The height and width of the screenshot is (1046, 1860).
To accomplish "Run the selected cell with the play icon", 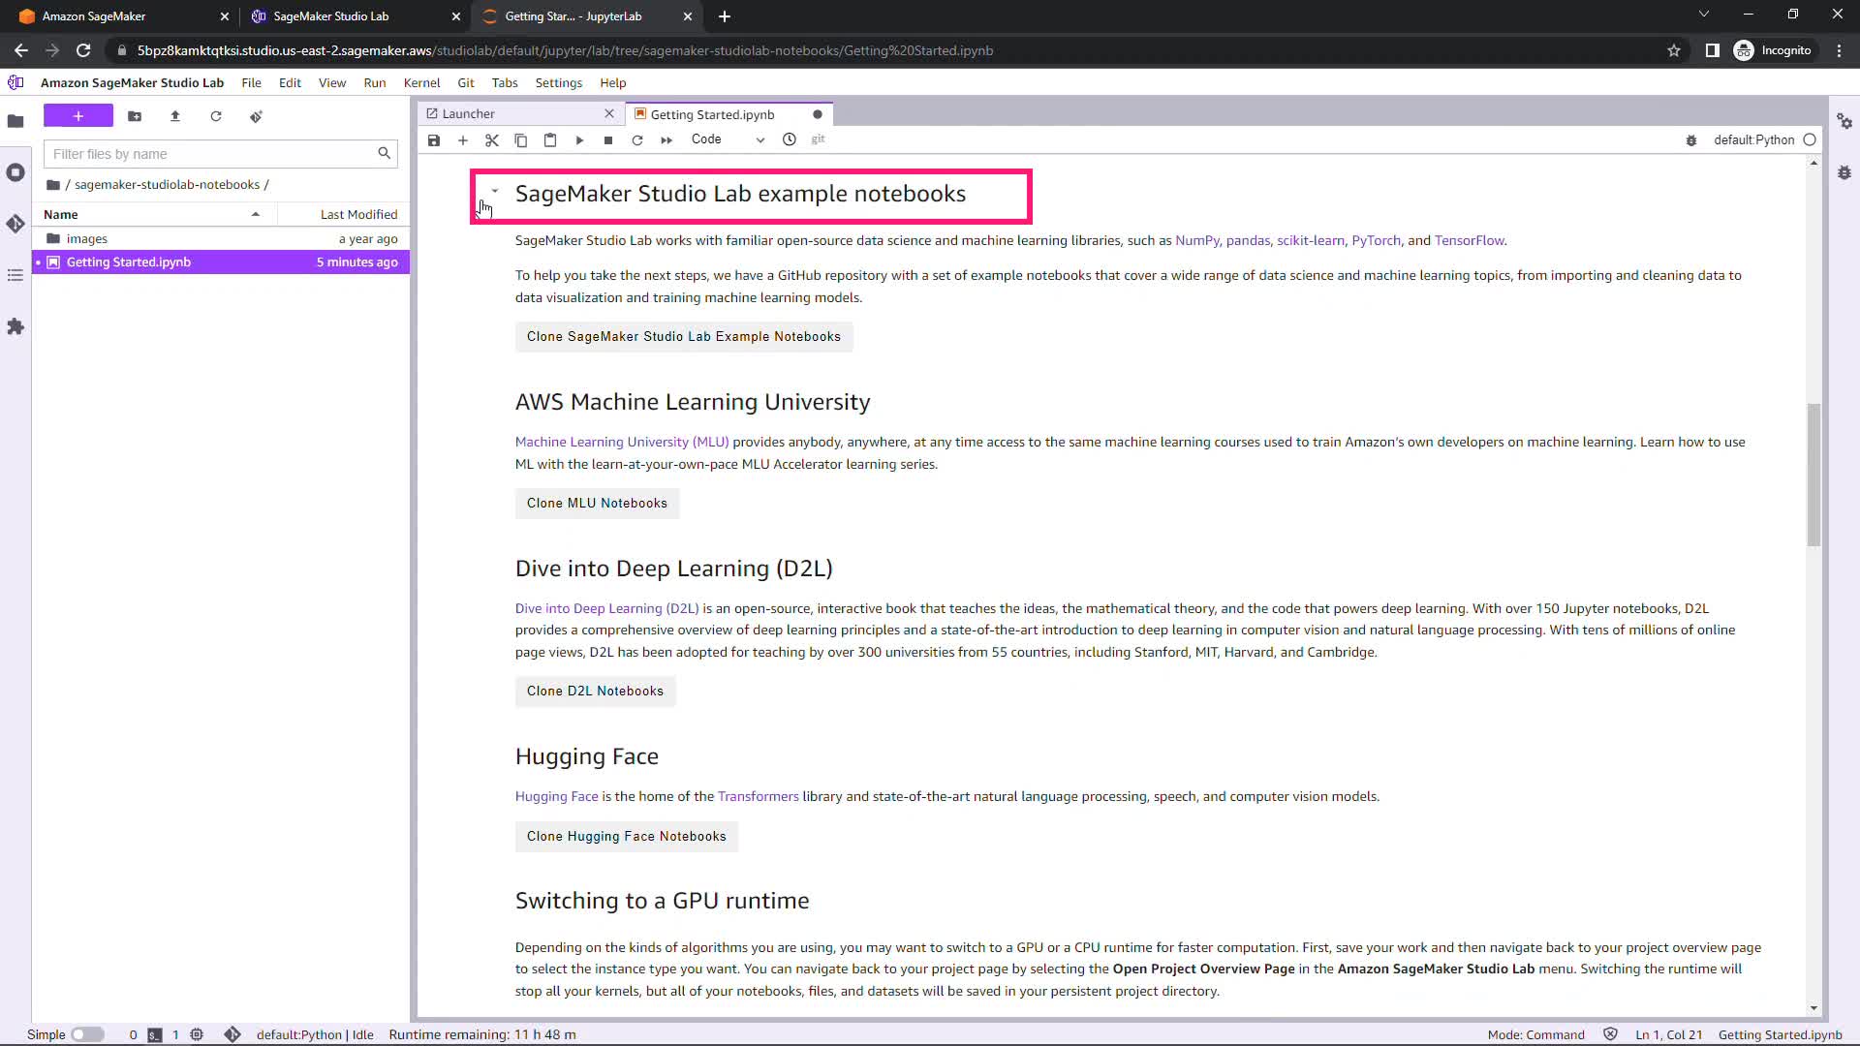I will pos(579,140).
